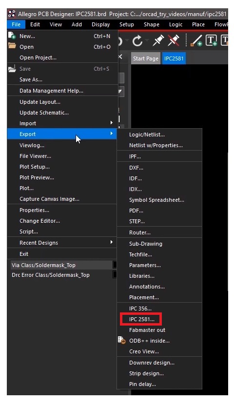Expand the Export submenu arrow
Viewport: 234px width, 405px height.
click(x=111, y=133)
